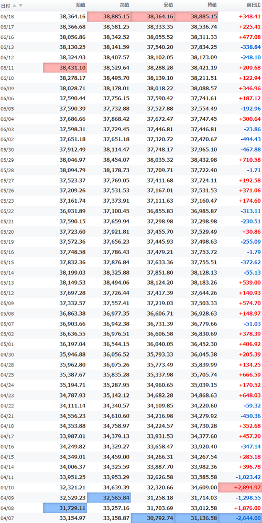The width and height of the screenshot is (262, 523).
Task: Click high value 37,726.44
Action: click(116, 293)
